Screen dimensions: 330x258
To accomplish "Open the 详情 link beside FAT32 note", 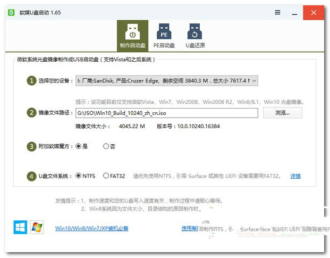I will coord(295,176).
